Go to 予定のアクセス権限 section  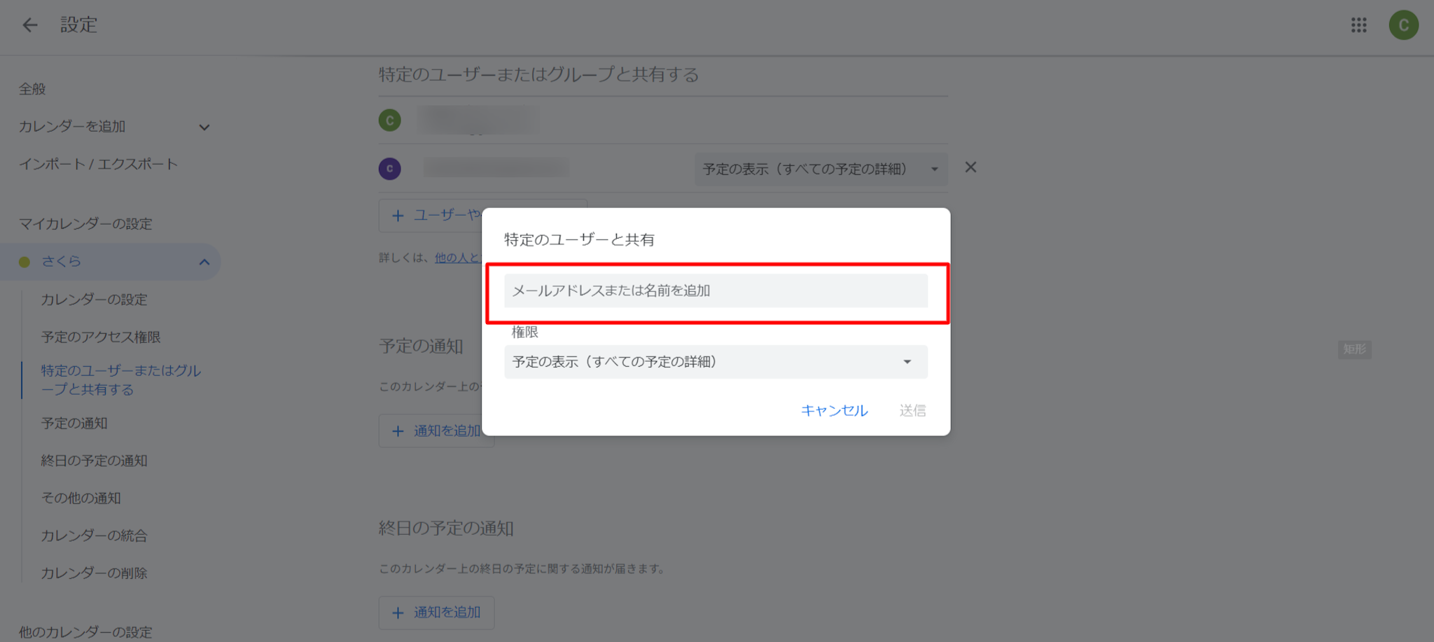101,337
